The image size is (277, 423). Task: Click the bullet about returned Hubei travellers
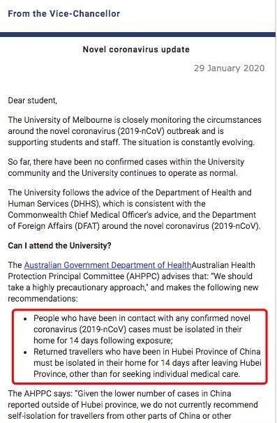click(x=147, y=362)
